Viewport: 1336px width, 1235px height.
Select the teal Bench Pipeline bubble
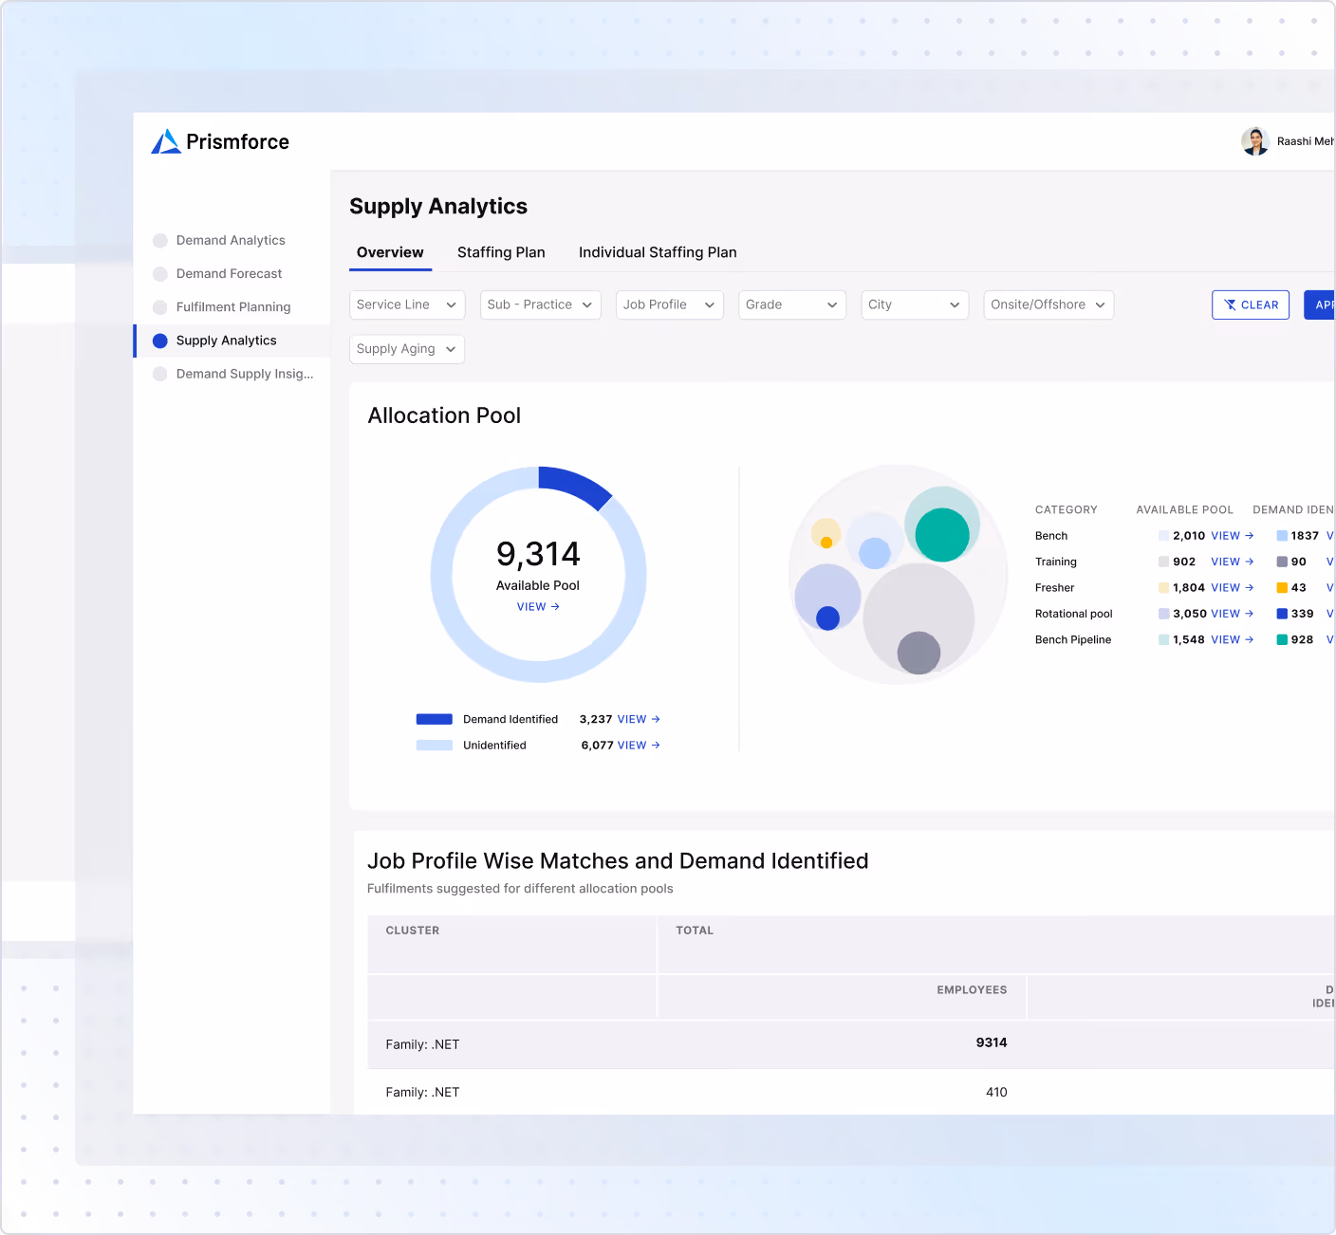(x=944, y=534)
